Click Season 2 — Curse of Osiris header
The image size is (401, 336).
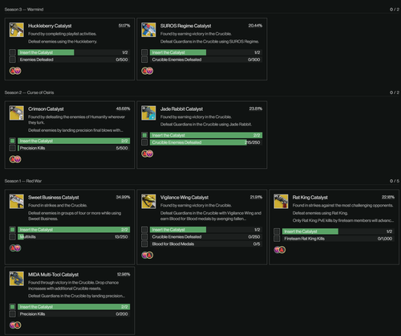tap(29, 92)
